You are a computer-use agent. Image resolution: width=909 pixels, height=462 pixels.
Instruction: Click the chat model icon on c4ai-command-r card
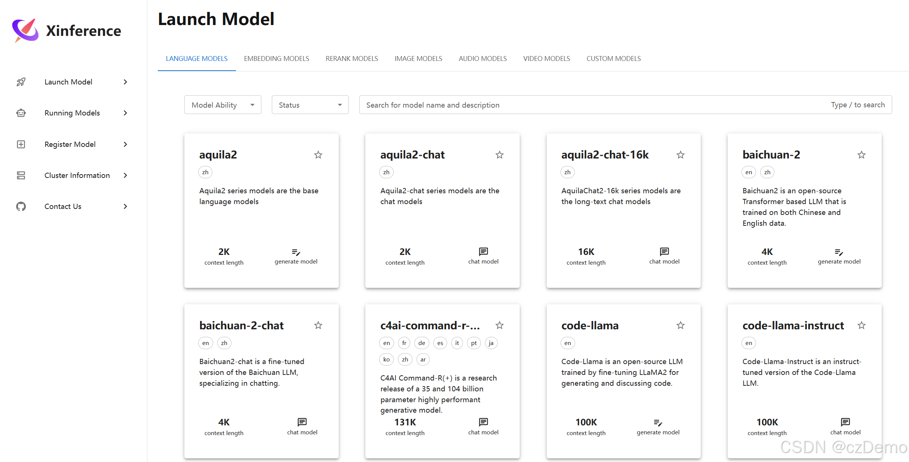(x=483, y=422)
